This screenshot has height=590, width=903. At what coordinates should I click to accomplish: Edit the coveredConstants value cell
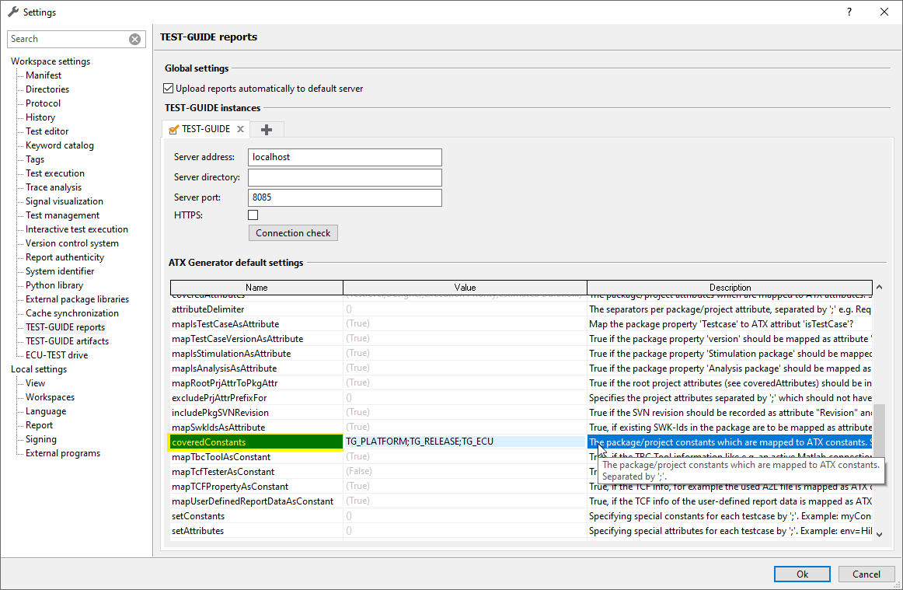[464, 442]
